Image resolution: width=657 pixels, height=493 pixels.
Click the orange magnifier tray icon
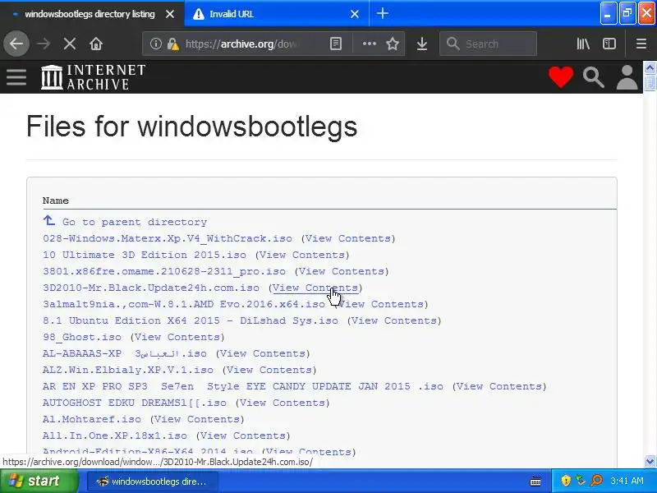coord(597,481)
